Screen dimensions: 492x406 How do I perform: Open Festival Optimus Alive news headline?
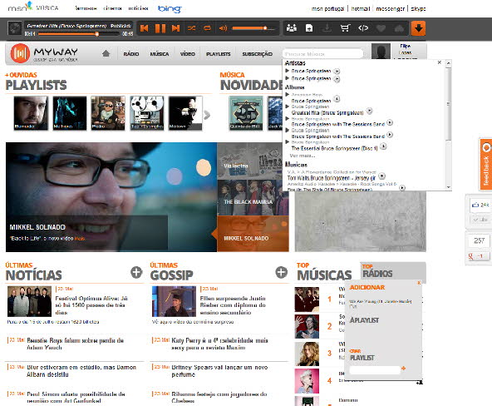click(91, 305)
